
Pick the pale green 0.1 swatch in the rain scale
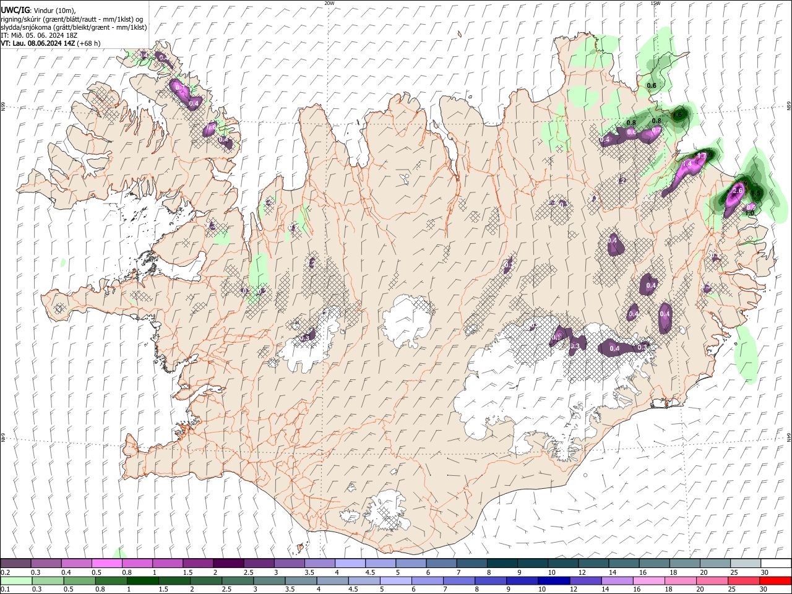16,581
